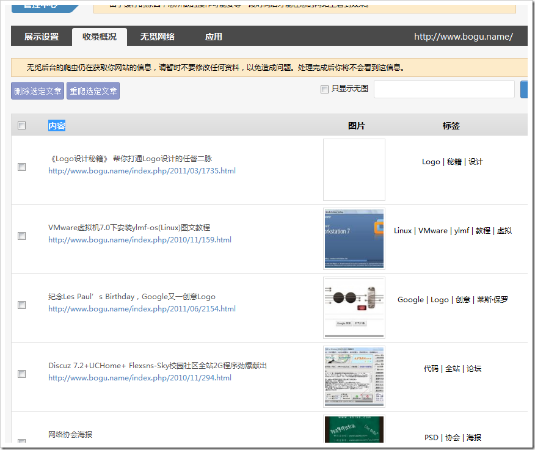Check the Logo设计秘籍 article row checkbox
535x450 pixels.
point(21,167)
